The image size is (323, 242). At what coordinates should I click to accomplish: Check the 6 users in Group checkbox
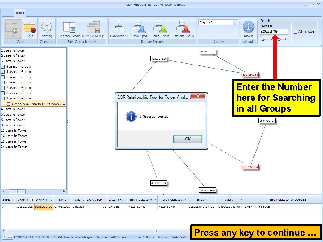point(3,82)
